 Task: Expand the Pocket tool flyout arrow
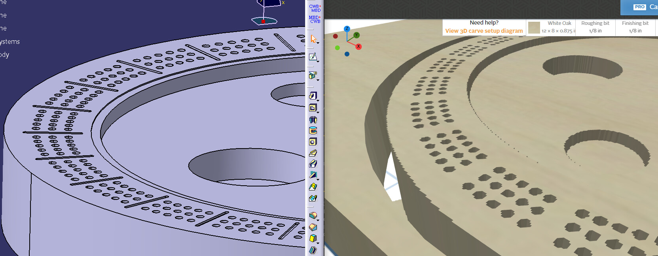(x=318, y=112)
